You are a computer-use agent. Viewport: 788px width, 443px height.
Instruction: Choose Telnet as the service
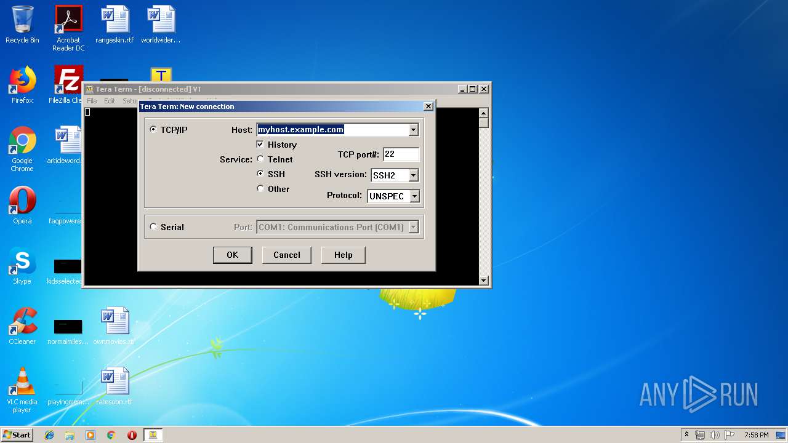(260, 159)
